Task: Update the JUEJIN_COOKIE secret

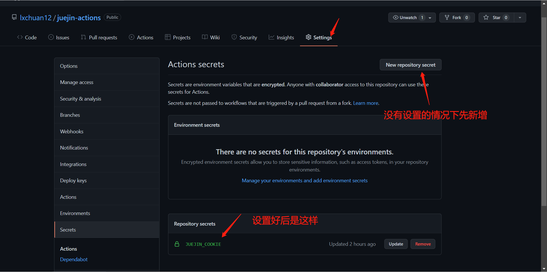Action: [396, 244]
